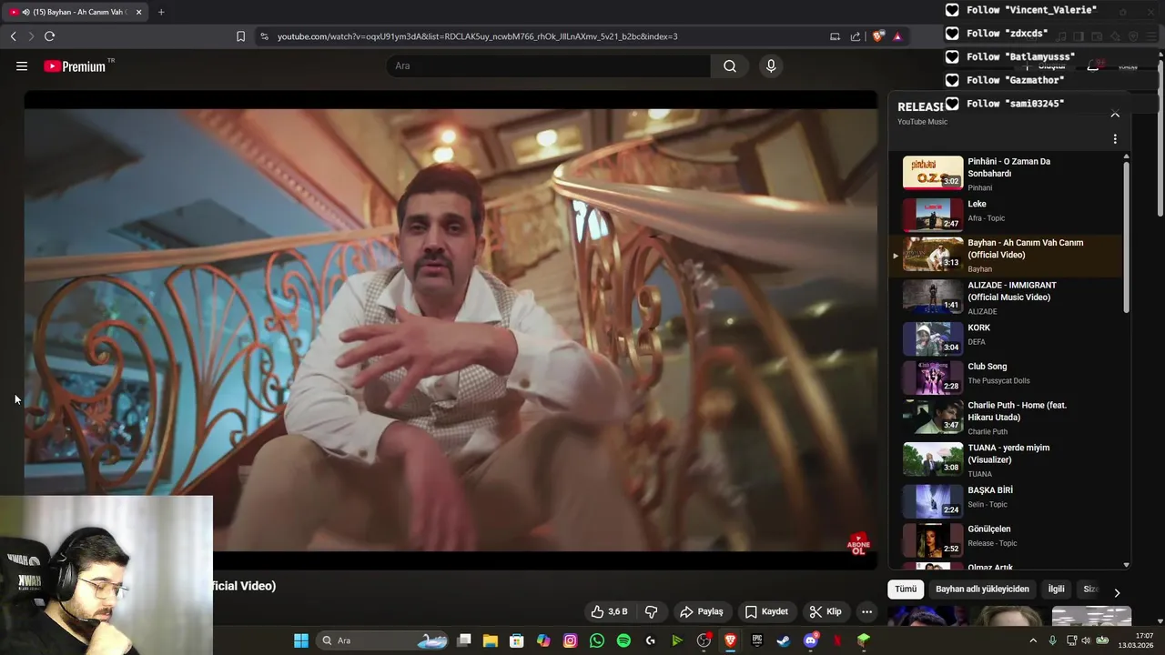
Task: Click Paylaş to share the video
Action: pos(702,611)
